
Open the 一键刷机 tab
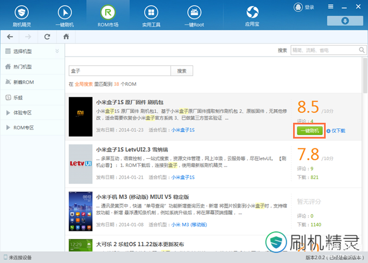pos(65,16)
